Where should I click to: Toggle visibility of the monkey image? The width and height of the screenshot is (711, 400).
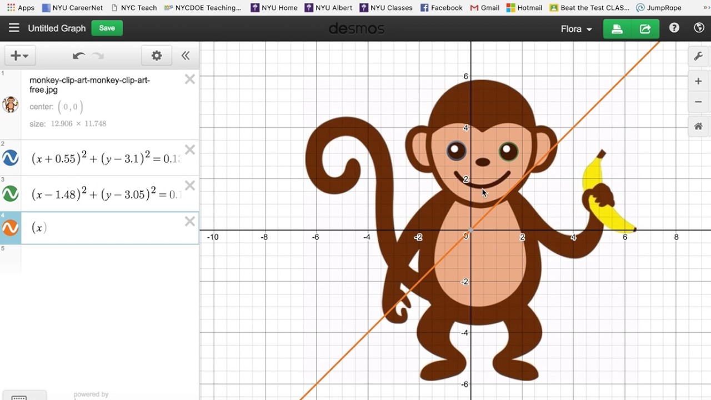10,104
